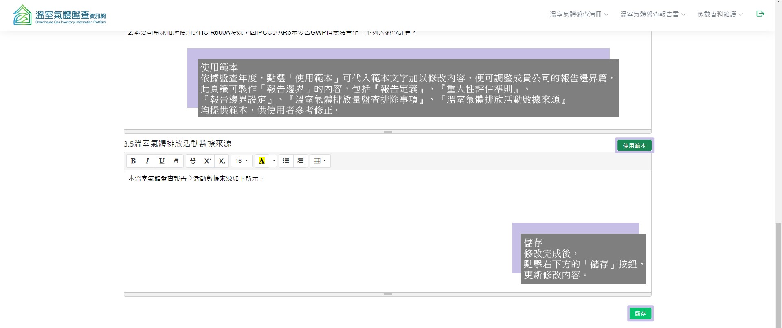Toggle bold formatting in the editor

(x=133, y=161)
